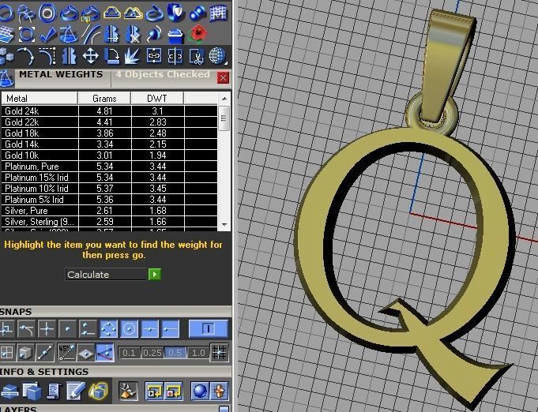This screenshot has width=538, height=412.
Task: Open the scroll document info icon
Action: pyautogui.click(x=54, y=391)
